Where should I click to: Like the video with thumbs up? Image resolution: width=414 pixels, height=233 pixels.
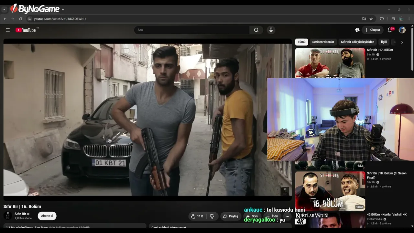pyautogui.click(x=197, y=216)
